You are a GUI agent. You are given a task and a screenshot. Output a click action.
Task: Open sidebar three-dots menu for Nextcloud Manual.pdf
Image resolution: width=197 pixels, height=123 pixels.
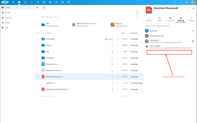point(188,8)
